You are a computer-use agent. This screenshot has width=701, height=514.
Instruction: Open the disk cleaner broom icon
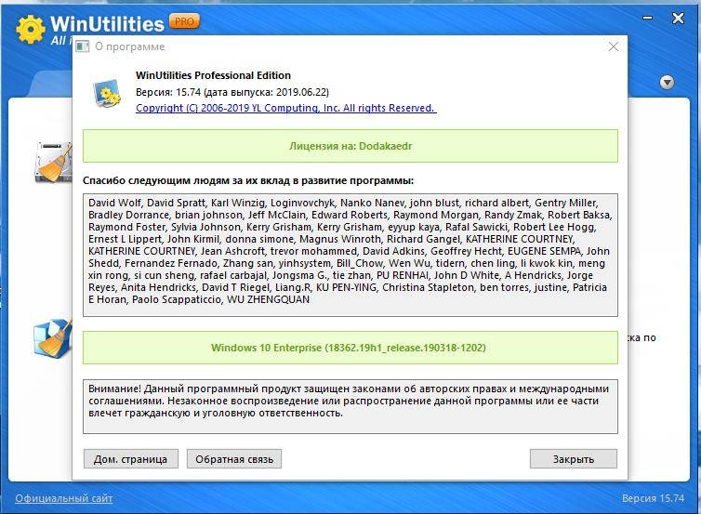click(54, 162)
